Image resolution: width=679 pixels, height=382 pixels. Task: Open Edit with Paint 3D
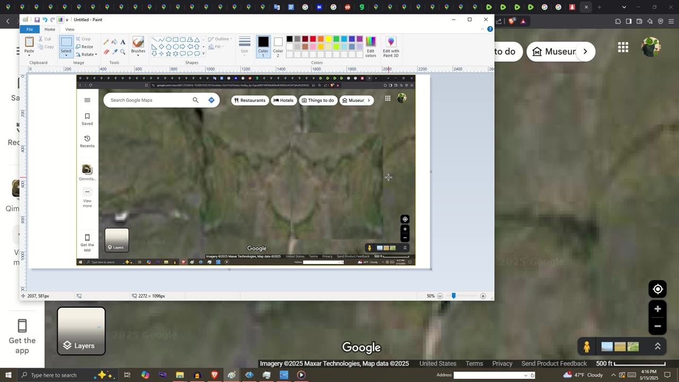(391, 47)
